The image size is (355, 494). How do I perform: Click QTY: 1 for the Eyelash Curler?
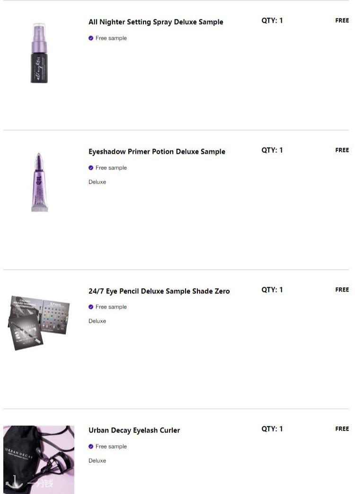point(272,429)
